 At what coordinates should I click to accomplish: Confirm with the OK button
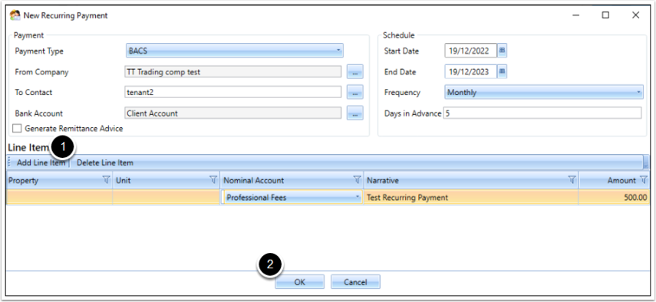[299, 282]
